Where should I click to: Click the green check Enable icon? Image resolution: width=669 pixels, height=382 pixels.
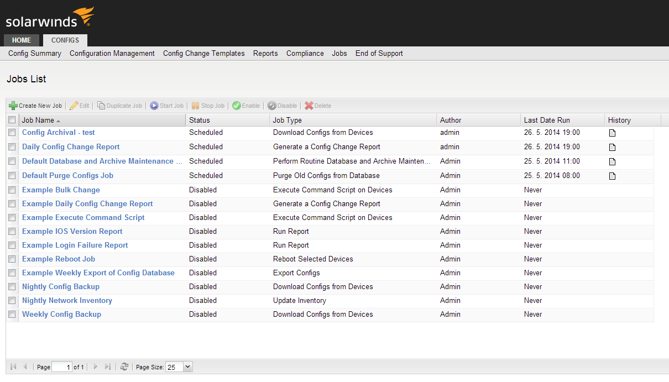(x=236, y=106)
